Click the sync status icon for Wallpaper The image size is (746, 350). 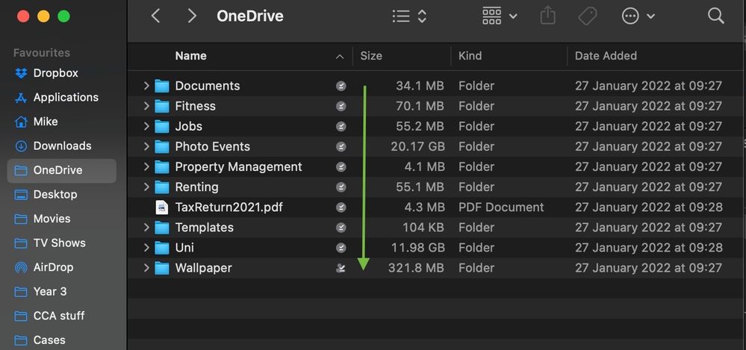[341, 268]
